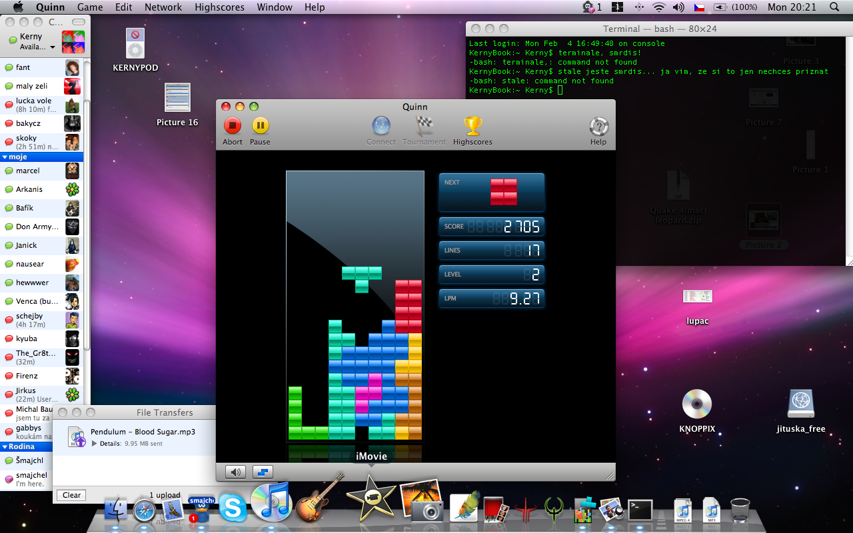The image size is (853, 533).
Task: Select contact fant in buddy list
Action: [x=42, y=68]
